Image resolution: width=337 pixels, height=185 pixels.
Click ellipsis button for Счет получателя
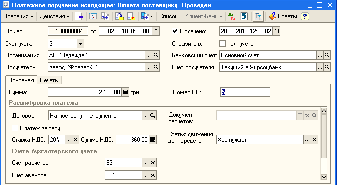pos(320,67)
